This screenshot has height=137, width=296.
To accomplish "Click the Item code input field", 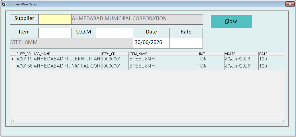I will tap(55, 33).
